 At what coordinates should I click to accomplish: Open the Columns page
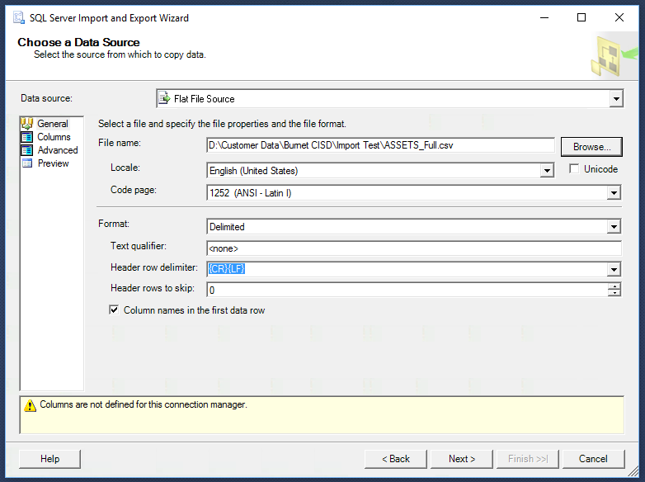54,137
